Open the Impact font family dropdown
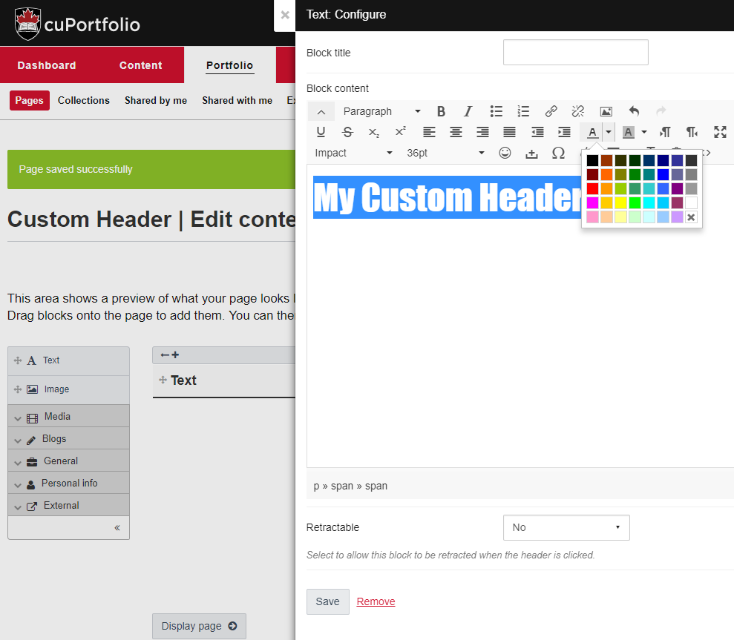734x640 pixels. [353, 153]
